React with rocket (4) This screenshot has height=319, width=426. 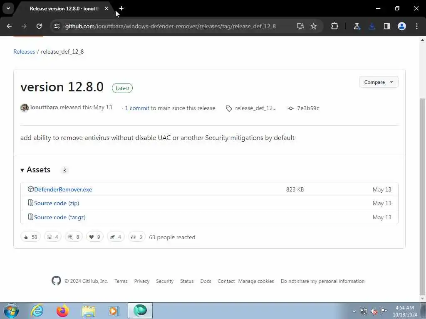click(116, 237)
